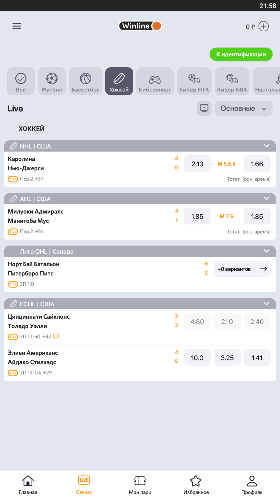Select the Баскетбол sport filter
Image resolution: width=280 pixels, height=498 pixels.
(86, 81)
